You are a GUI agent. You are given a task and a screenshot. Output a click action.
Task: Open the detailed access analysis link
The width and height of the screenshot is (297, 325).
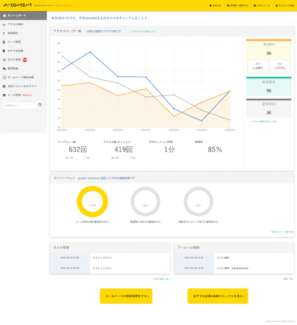pyautogui.click(x=264, y=121)
